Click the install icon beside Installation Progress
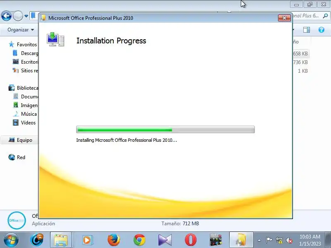The height and width of the screenshot is (248, 331). [55, 39]
